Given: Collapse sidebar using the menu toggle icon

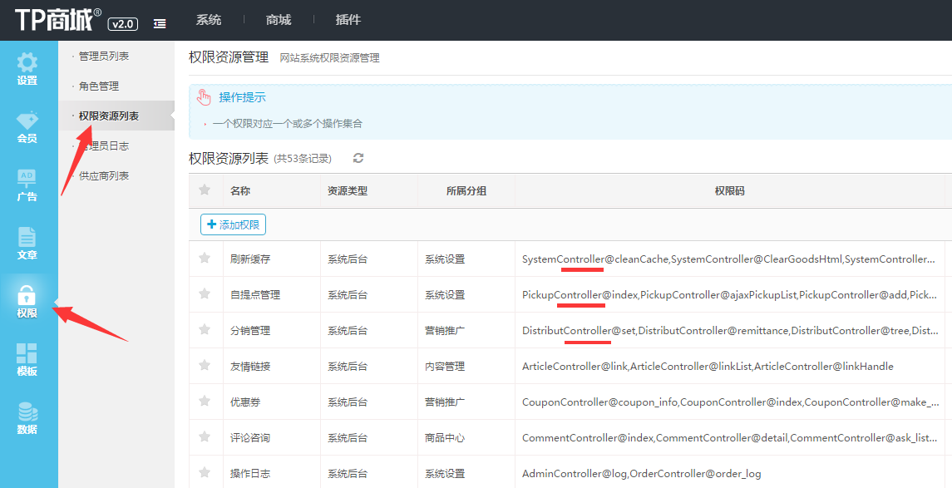Looking at the screenshot, I should (x=160, y=24).
